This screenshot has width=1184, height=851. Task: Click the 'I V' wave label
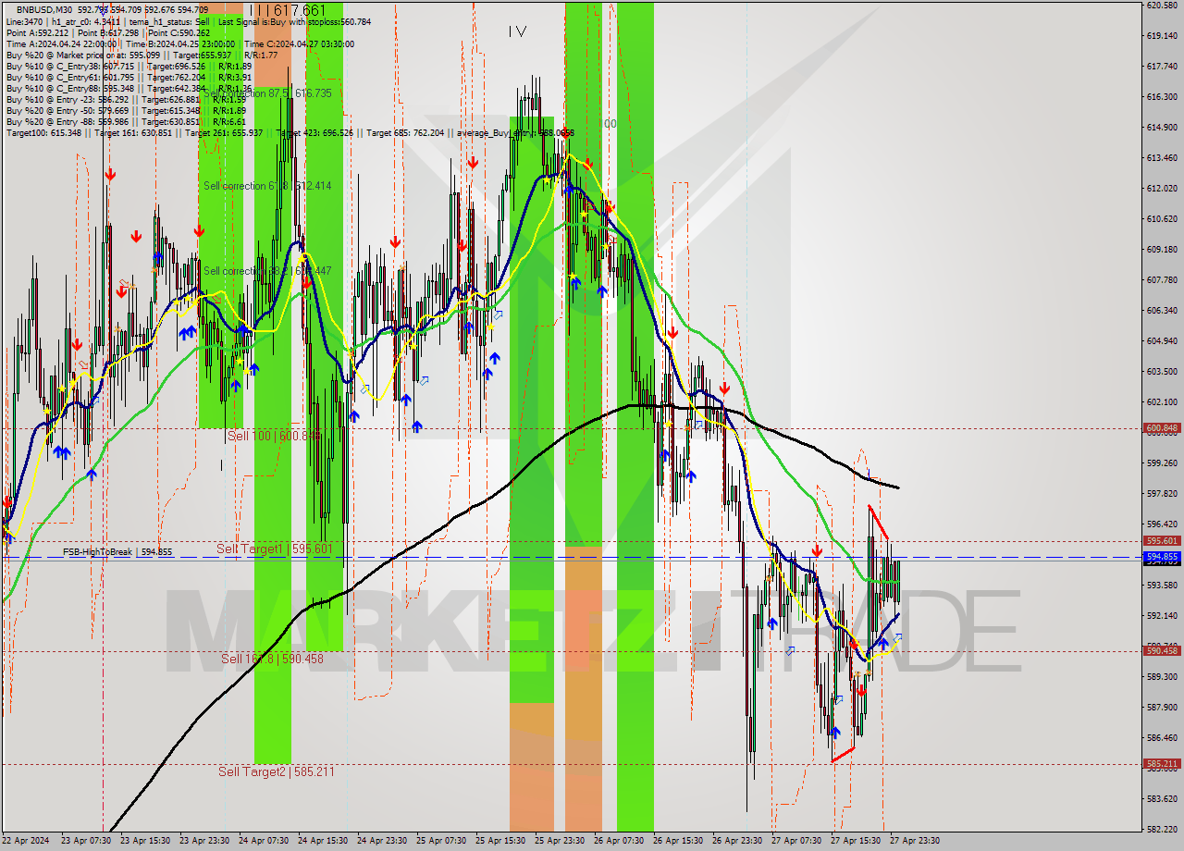tap(517, 31)
